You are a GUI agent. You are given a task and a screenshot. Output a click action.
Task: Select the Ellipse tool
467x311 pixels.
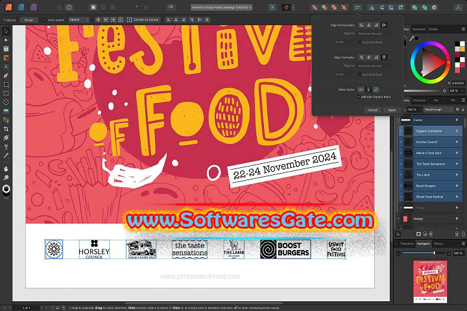tap(6, 102)
